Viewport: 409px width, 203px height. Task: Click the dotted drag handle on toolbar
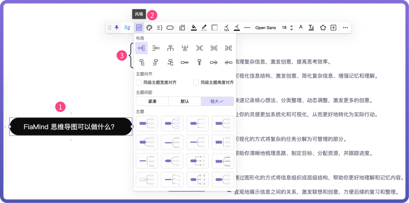click(109, 28)
